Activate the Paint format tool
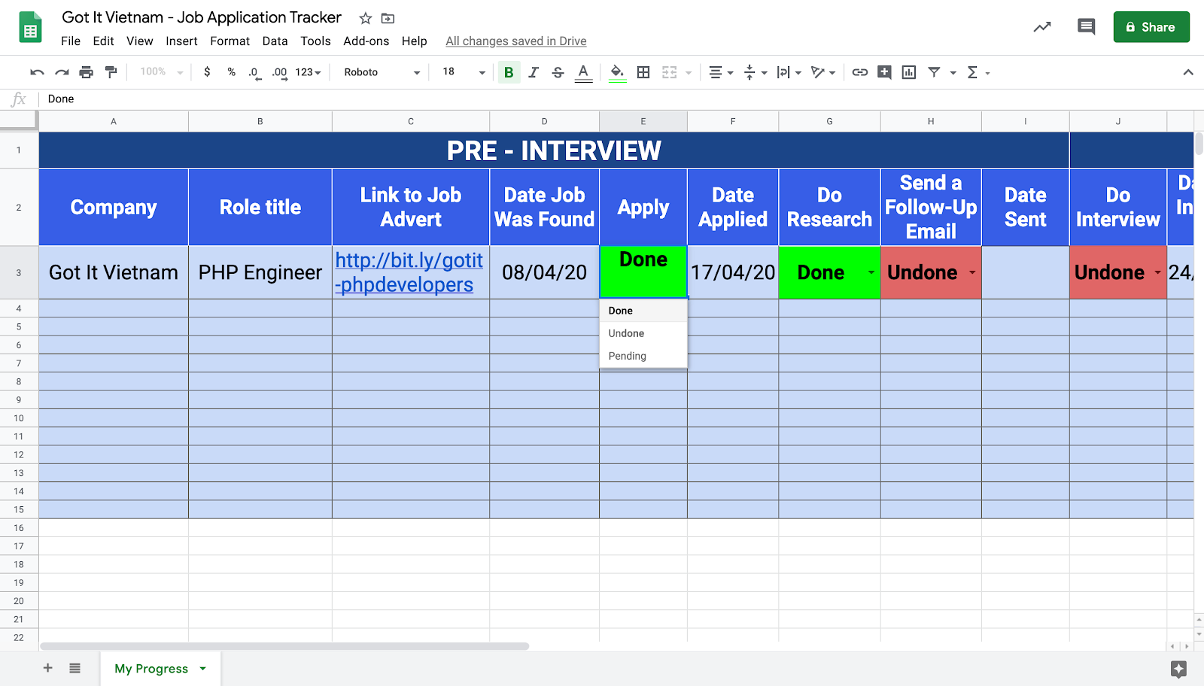The image size is (1204, 686). click(x=111, y=72)
